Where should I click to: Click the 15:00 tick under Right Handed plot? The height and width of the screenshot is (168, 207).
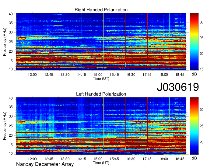pos(98,75)
